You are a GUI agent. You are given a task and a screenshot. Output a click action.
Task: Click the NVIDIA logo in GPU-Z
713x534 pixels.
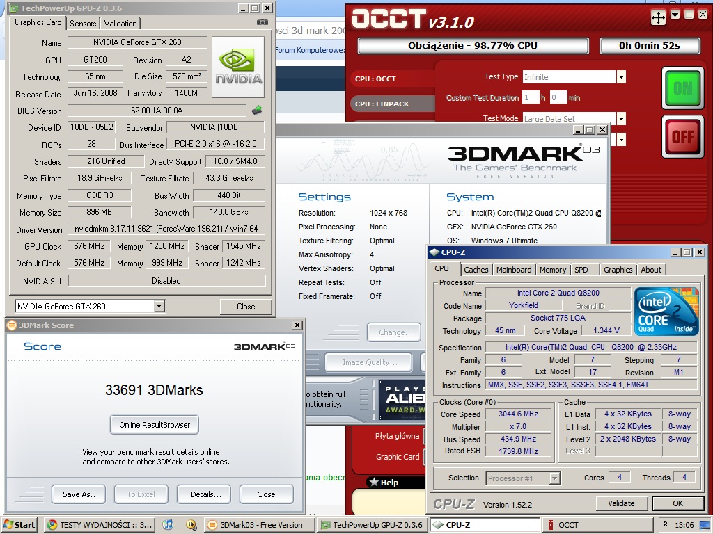pyautogui.click(x=238, y=67)
